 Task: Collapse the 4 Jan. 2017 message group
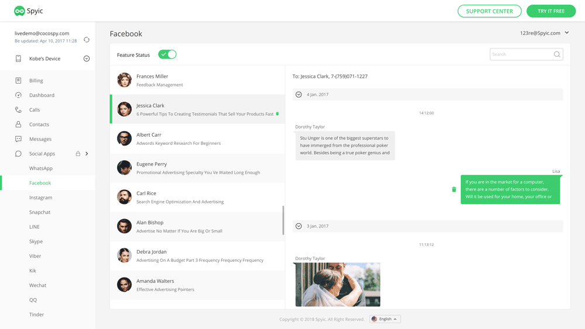point(299,95)
